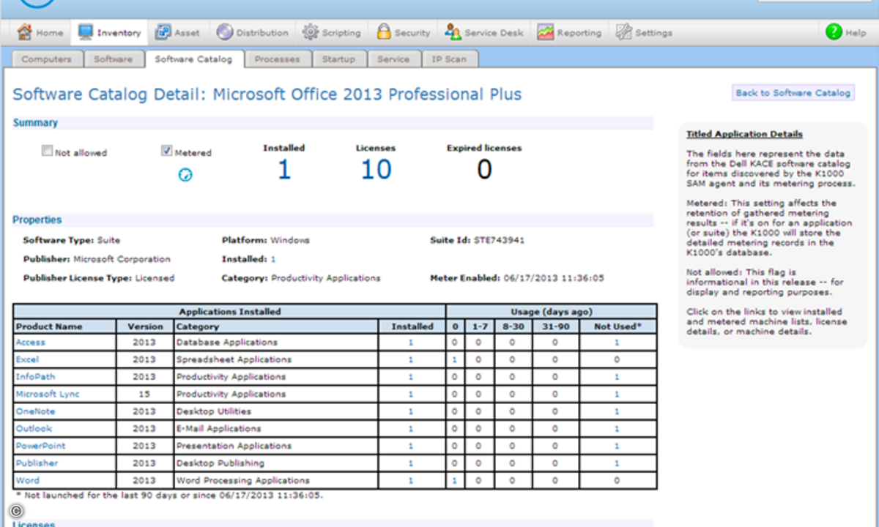This screenshot has width=879, height=527.
Task: Open the Inventory monitor icon
Action: [x=86, y=32]
